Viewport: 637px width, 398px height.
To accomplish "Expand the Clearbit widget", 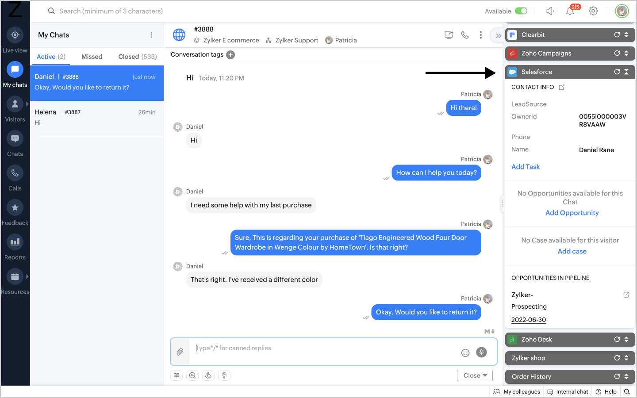I will tap(626, 34).
